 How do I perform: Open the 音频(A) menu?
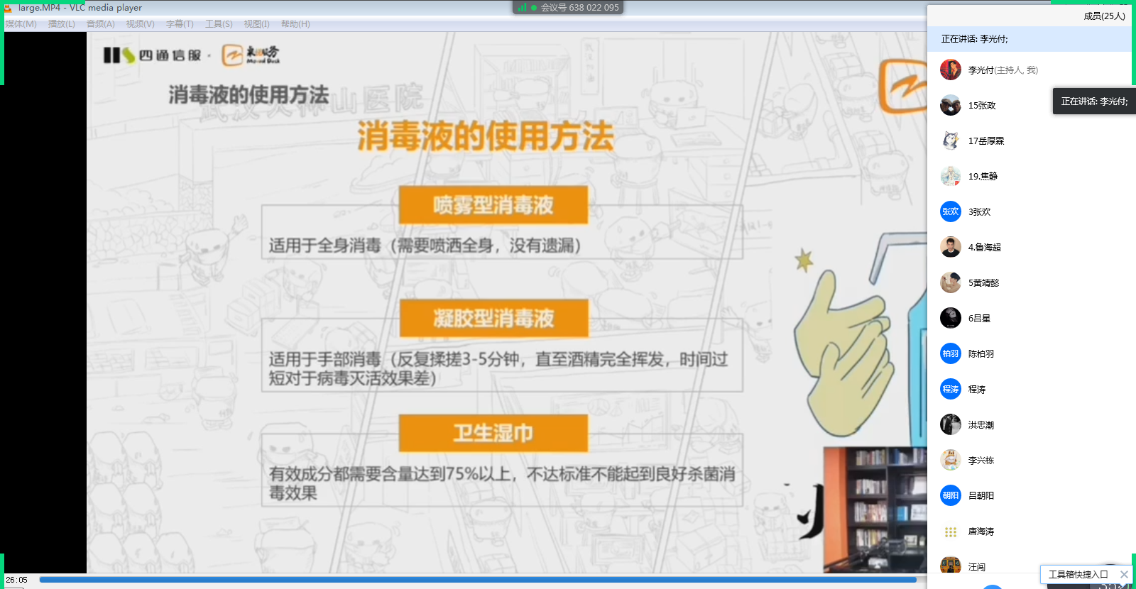(101, 24)
